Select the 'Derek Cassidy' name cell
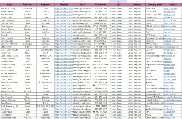182x119 pixels. pos(9,41)
